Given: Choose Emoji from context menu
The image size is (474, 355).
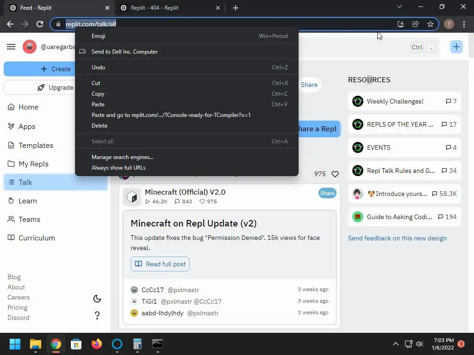Looking at the screenshot, I should tap(187, 36).
